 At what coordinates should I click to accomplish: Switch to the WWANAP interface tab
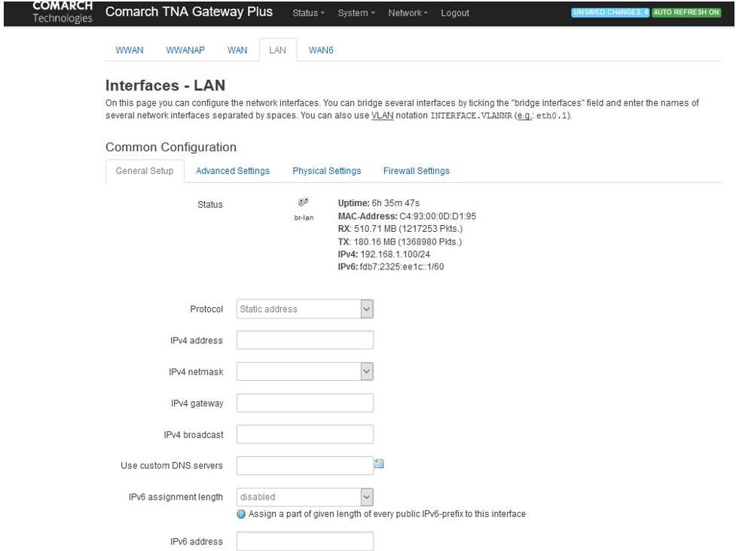point(185,50)
